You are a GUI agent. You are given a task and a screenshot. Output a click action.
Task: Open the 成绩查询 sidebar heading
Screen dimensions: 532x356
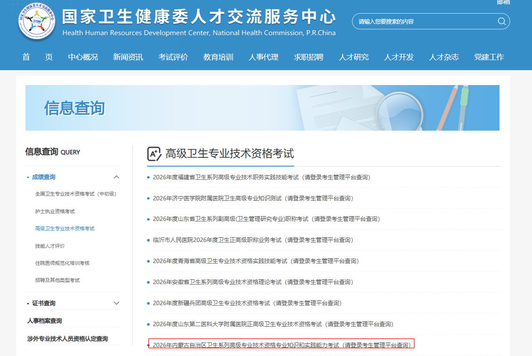tap(43, 177)
